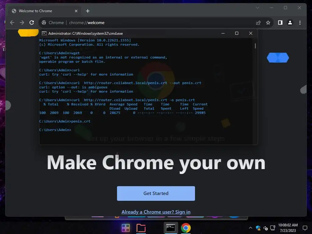Image resolution: width=312 pixels, height=234 pixels.
Task: Show hidden system tray icons
Action: click(x=250, y=228)
